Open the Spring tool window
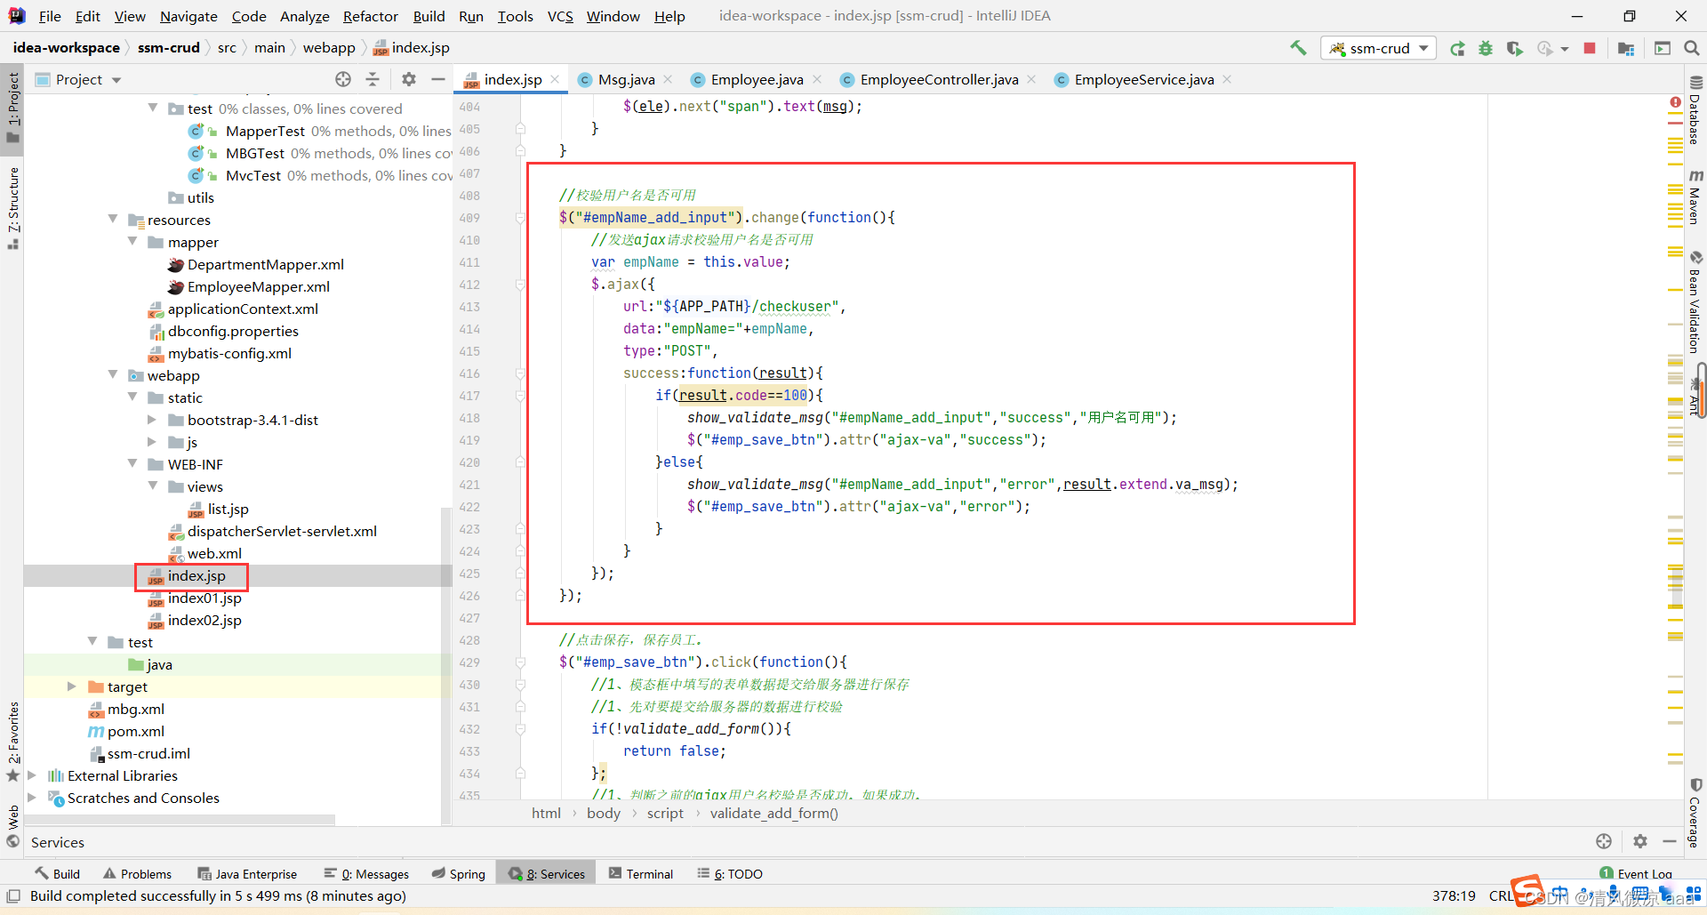 click(459, 873)
